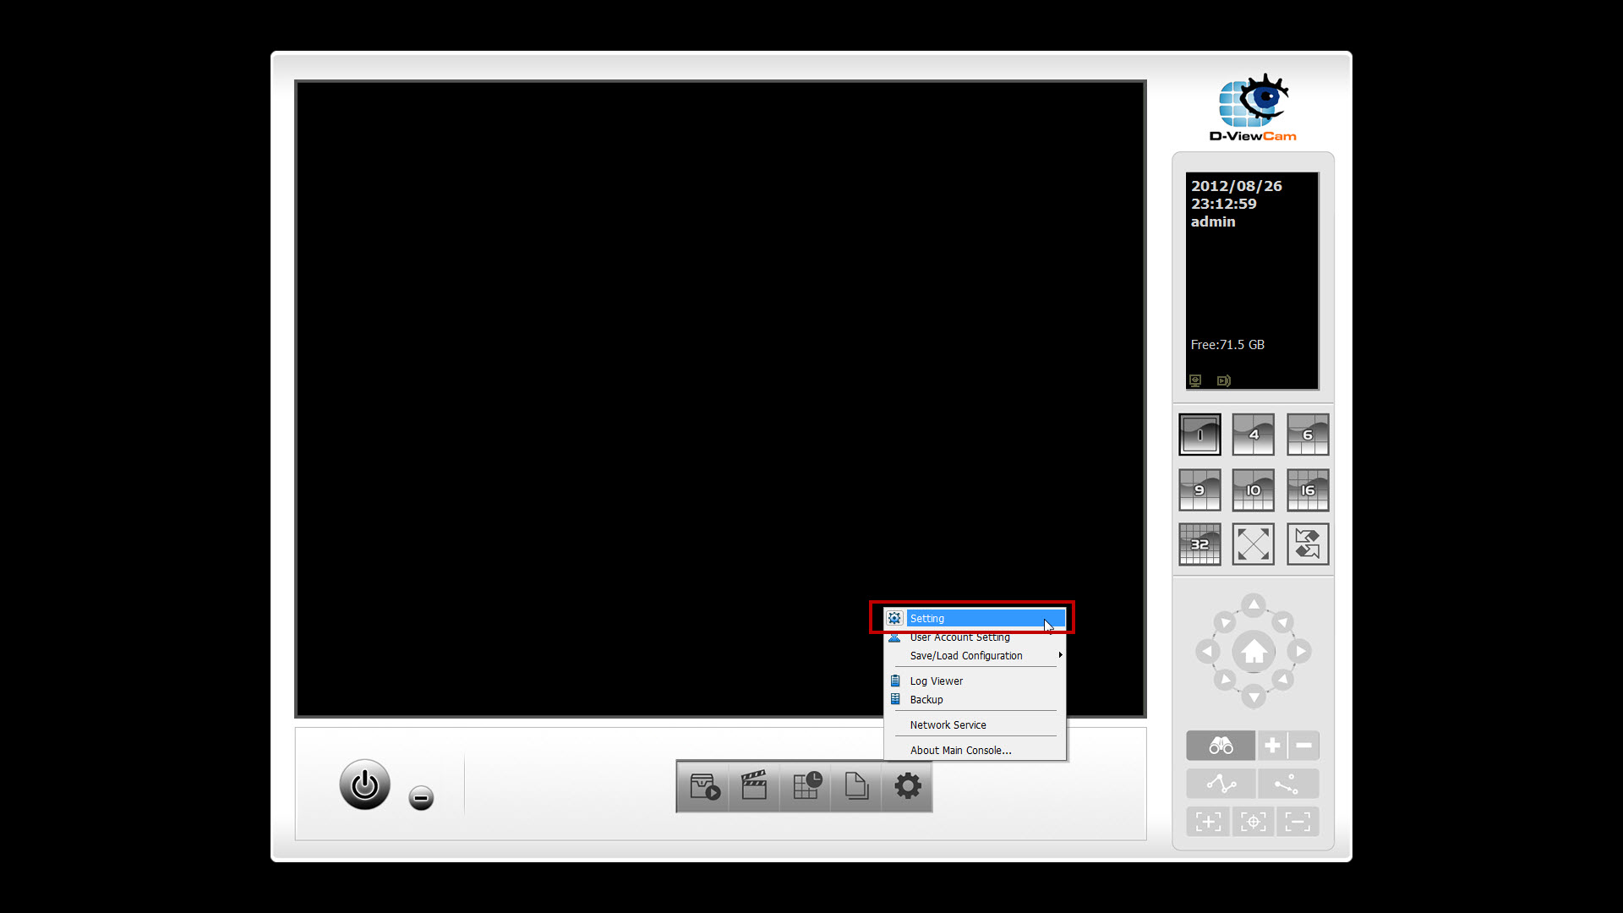Open User Account Setting entry
The image size is (1623, 913).
959,637
